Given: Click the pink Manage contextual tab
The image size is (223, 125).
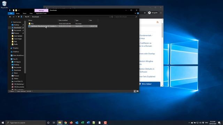Looking at the screenshot, I should point(41,10).
